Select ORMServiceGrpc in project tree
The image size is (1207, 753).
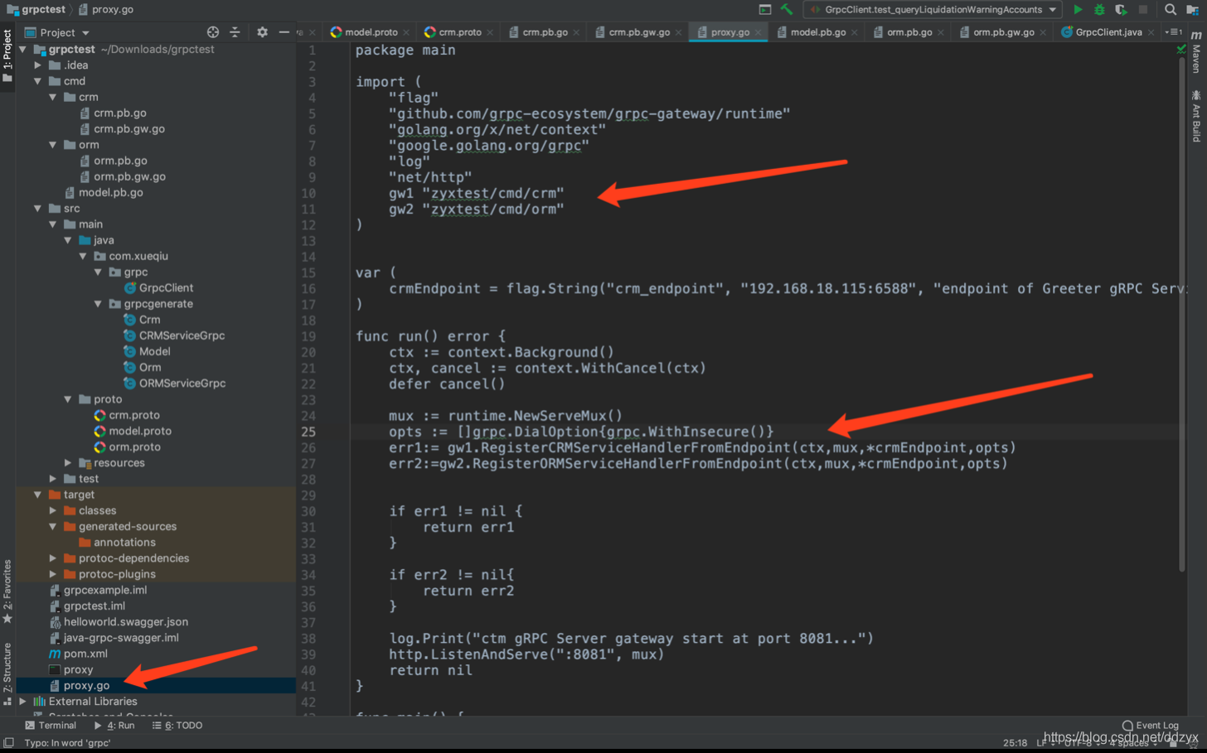coord(182,384)
